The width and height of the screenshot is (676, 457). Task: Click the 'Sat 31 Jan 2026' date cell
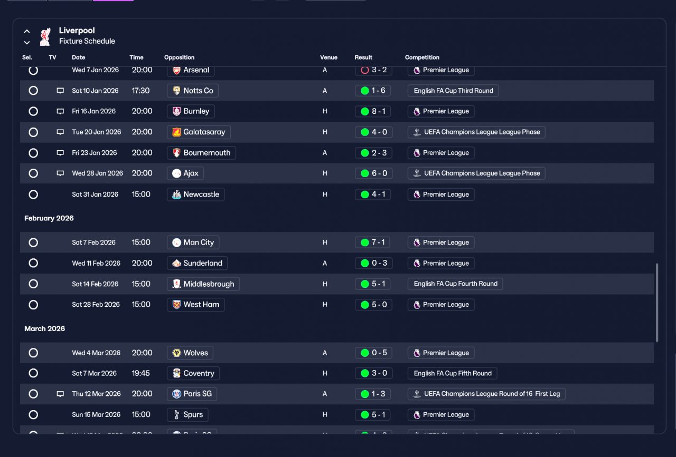click(95, 195)
